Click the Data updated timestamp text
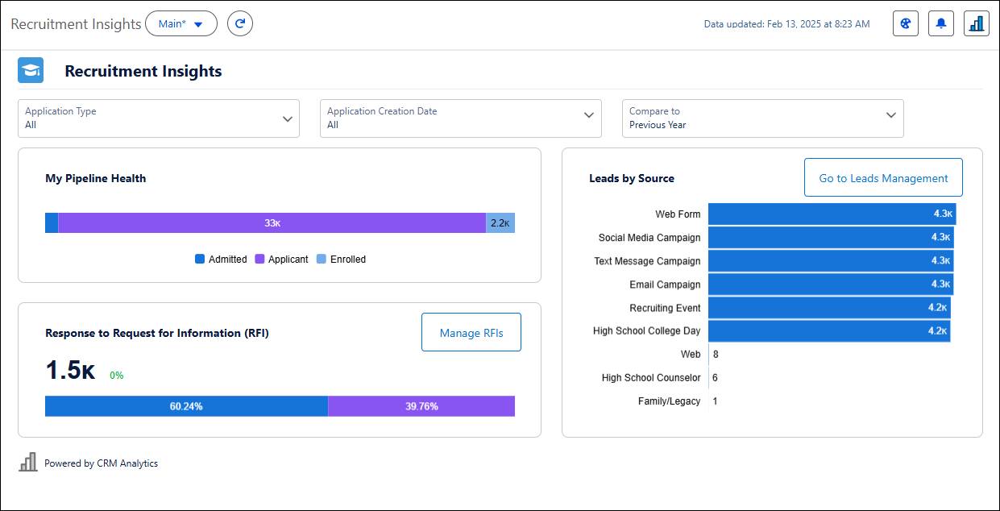Screen dimensions: 1000x511 [786, 24]
